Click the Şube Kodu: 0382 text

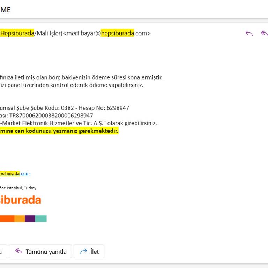click(x=52, y=108)
